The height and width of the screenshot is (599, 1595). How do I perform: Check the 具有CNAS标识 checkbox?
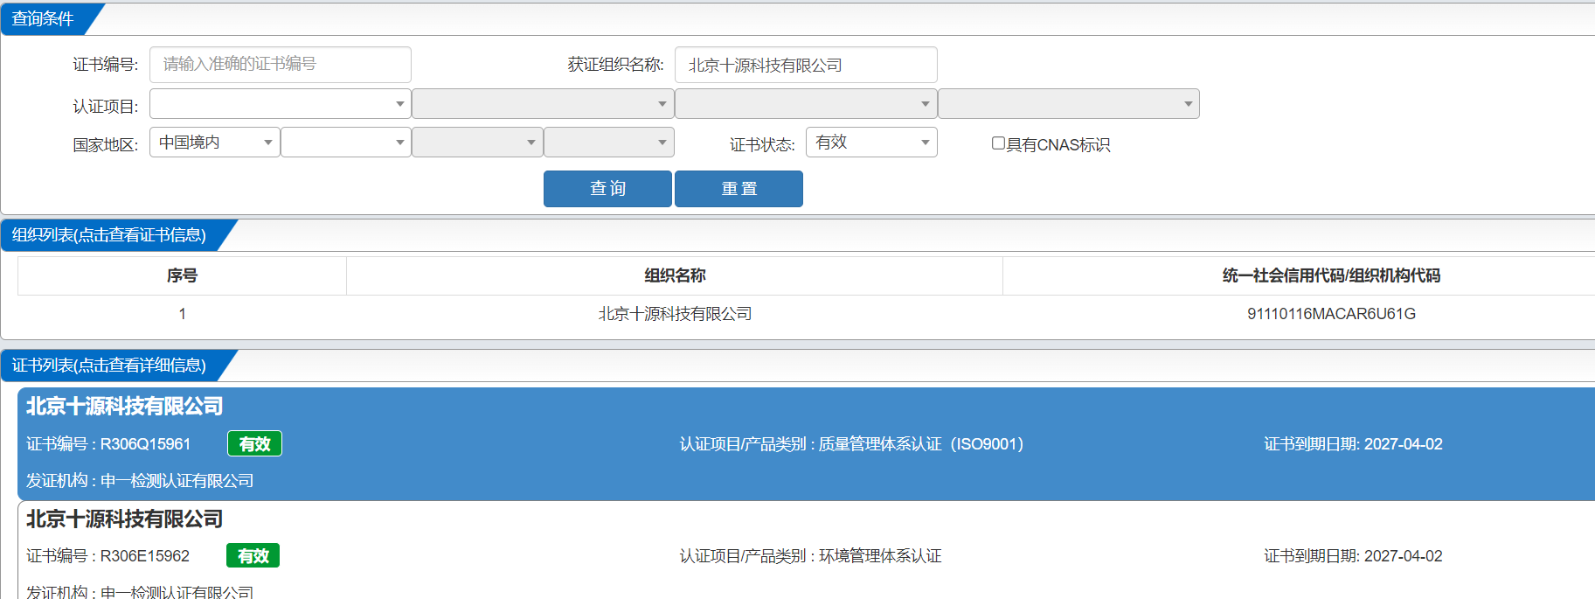[x=998, y=143]
